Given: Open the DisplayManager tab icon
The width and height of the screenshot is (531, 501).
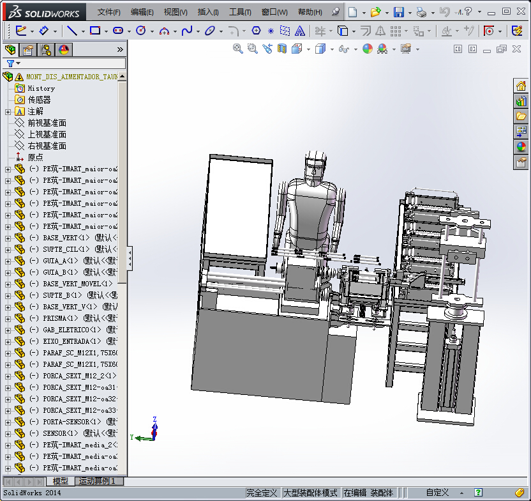Looking at the screenshot, I should pos(63,50).
